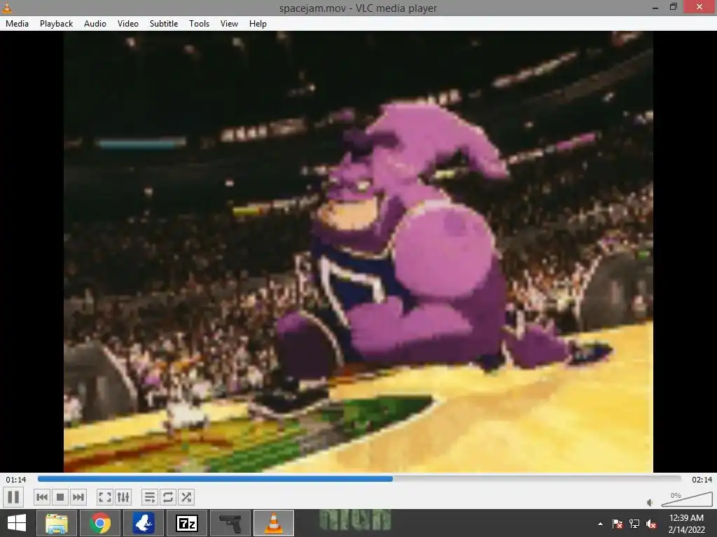Image resolution: width=717 pixels, height=537 pixels.
Task: Toggle fullscreen video mode
Action: click(x=105, y=497)
